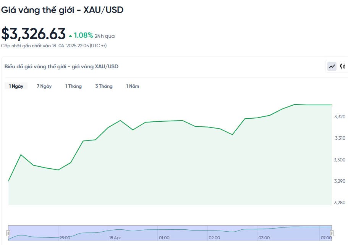Click the 18 Apr timeline label

coord(115,238)
